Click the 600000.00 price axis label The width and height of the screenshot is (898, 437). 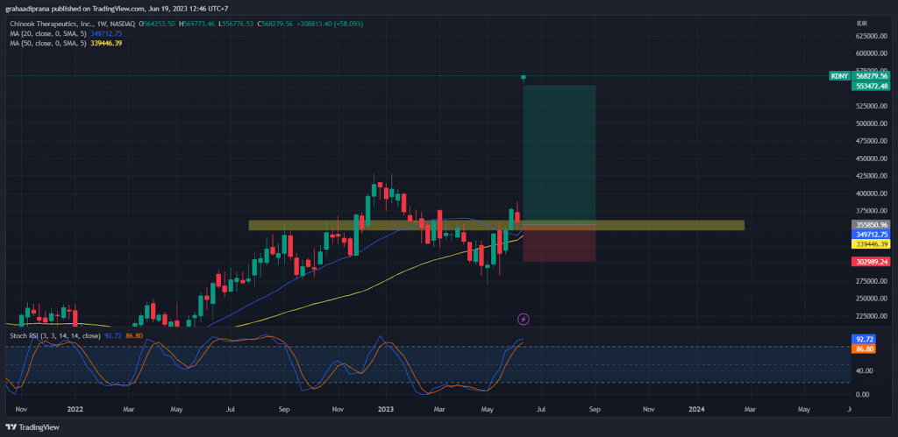(873, 53)
